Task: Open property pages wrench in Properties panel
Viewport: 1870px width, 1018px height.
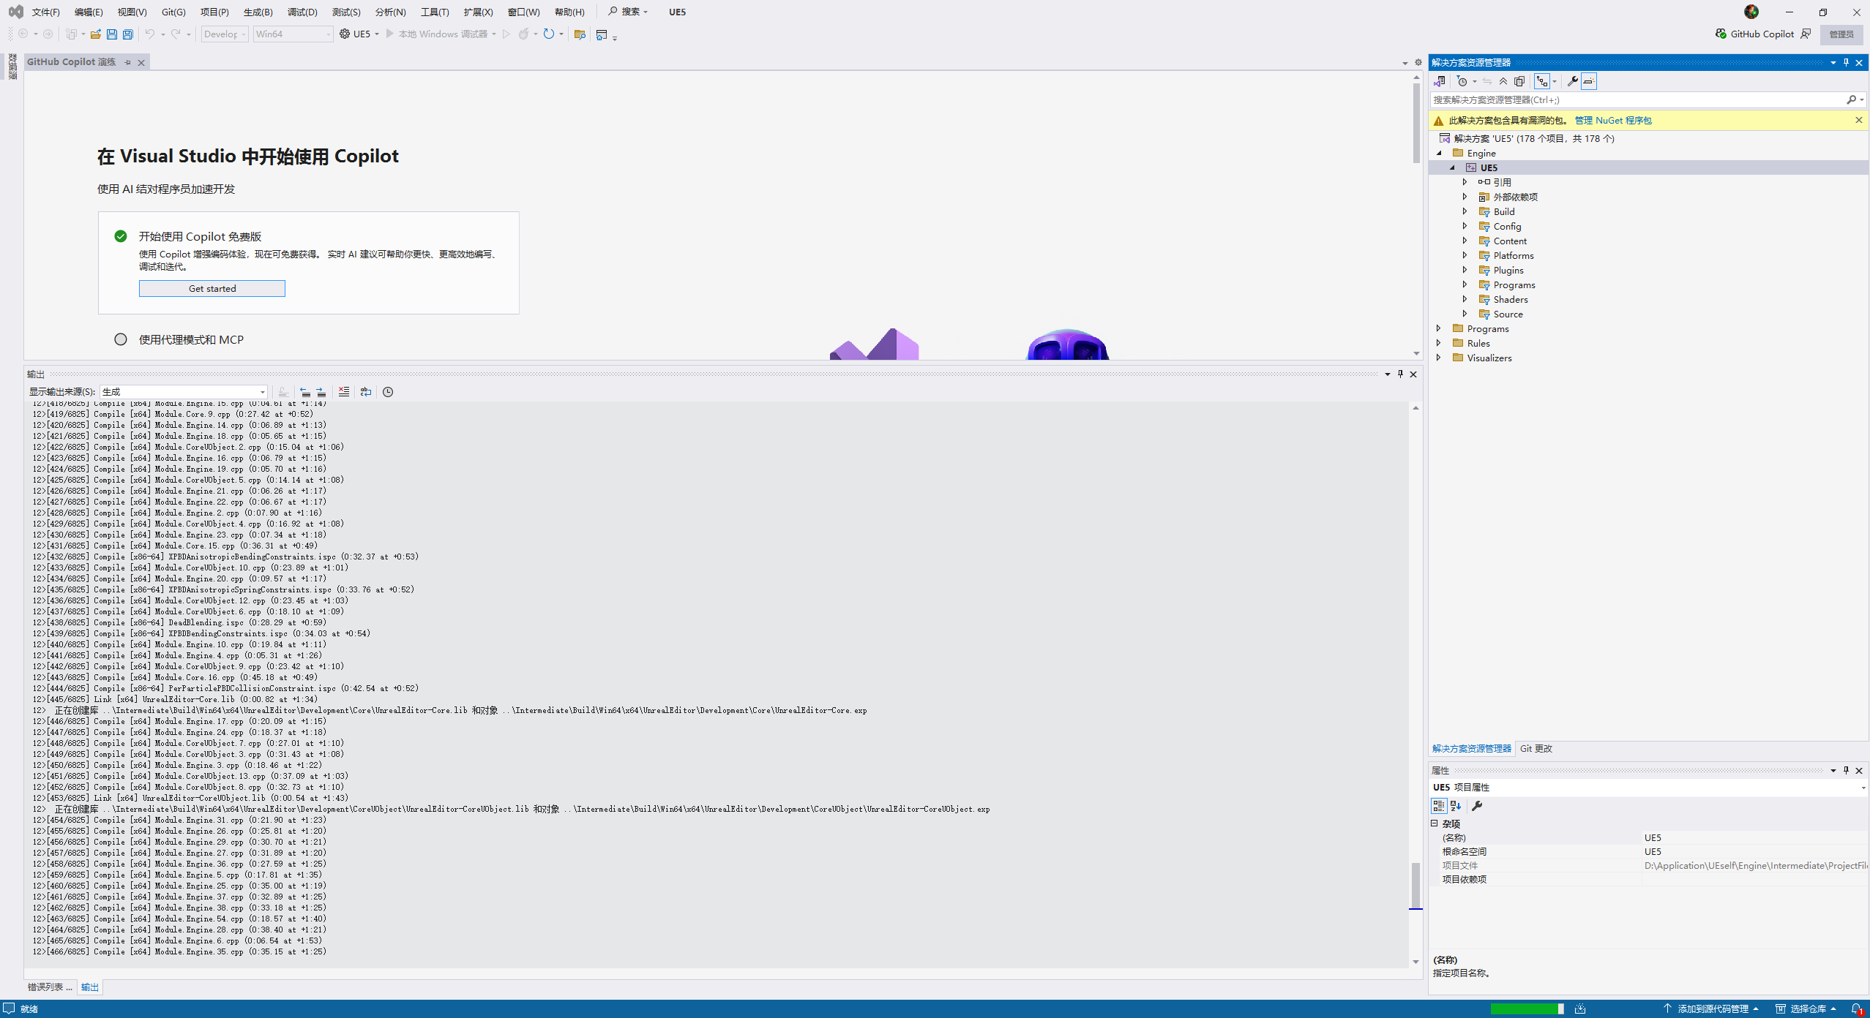Action: [1477, 806]
